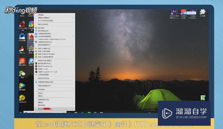Choose 添加到 "acad.rar"(T) menu entry
The image size is (223, 129).
pyautogui.click(x=55, y=66)
